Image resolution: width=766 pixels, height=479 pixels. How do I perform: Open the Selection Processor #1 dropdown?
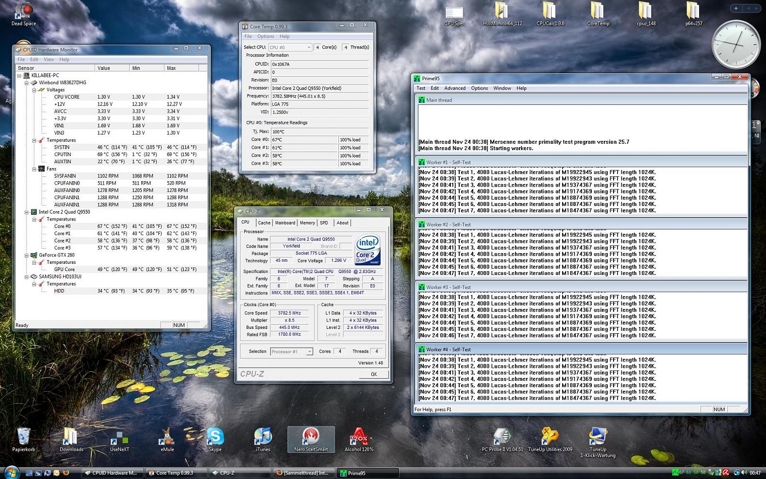click(x=291, y=351)
